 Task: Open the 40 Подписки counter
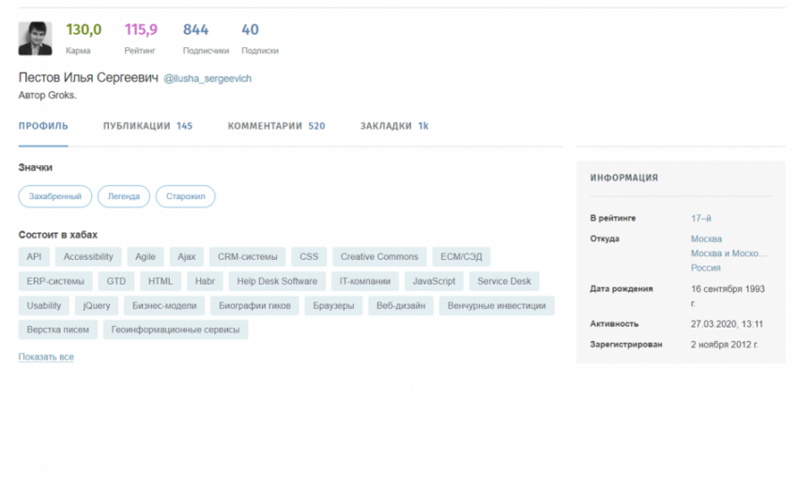259,39
